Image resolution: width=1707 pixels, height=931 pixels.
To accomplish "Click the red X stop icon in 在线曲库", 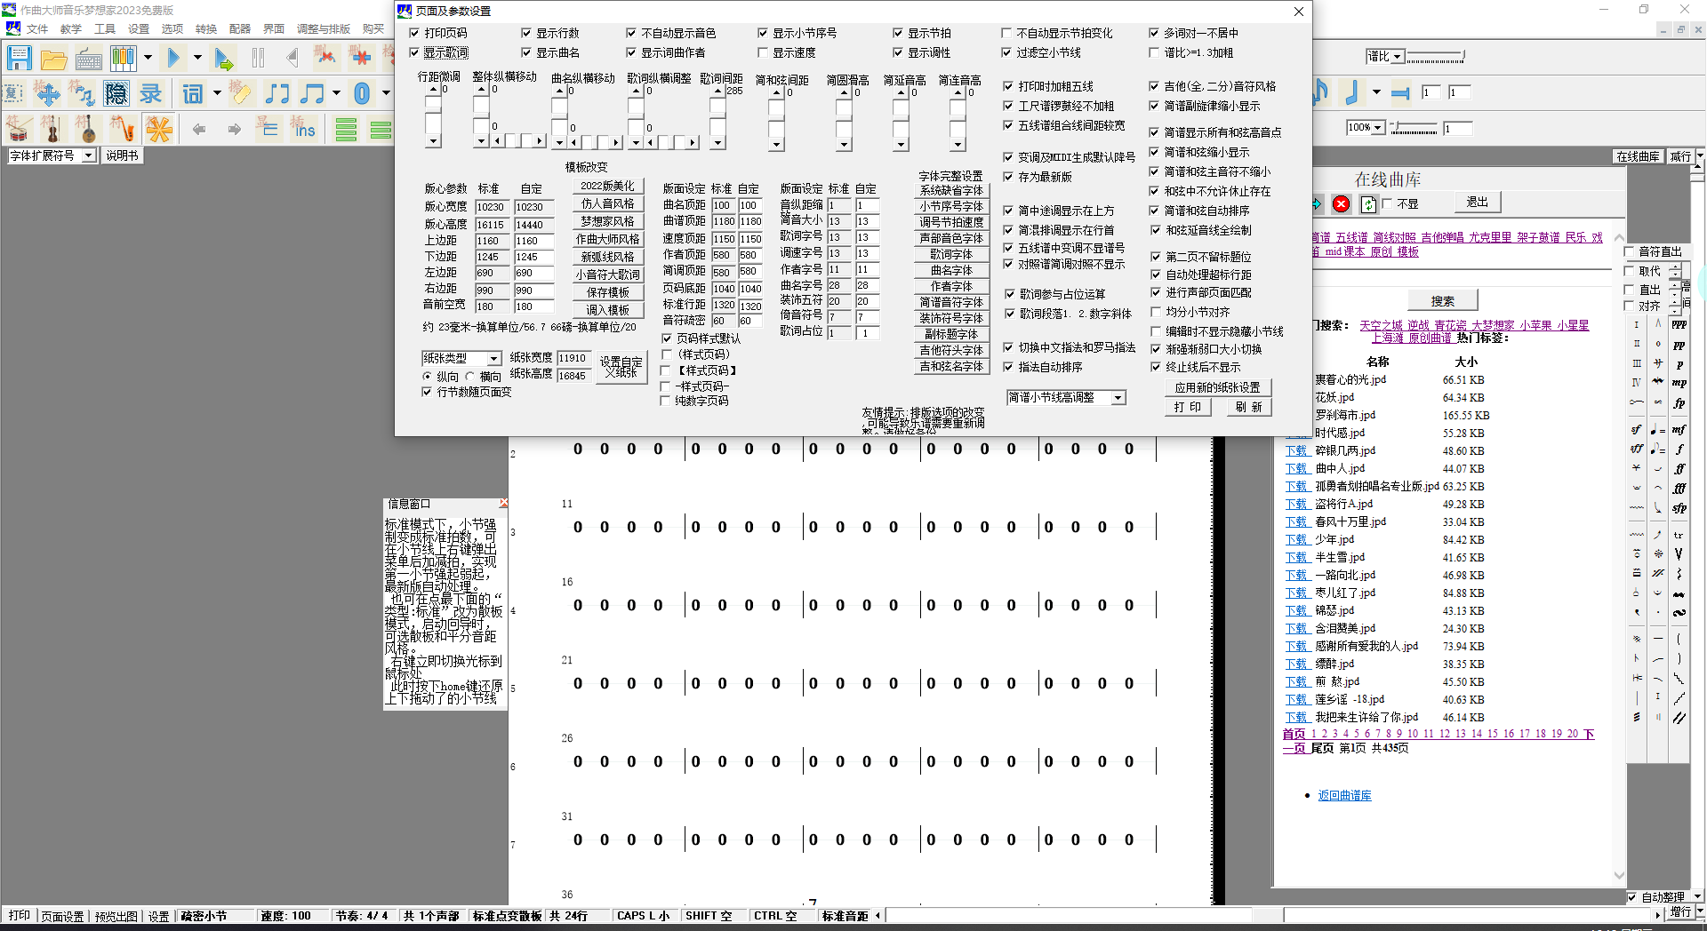I will (x=1342, y=204).
